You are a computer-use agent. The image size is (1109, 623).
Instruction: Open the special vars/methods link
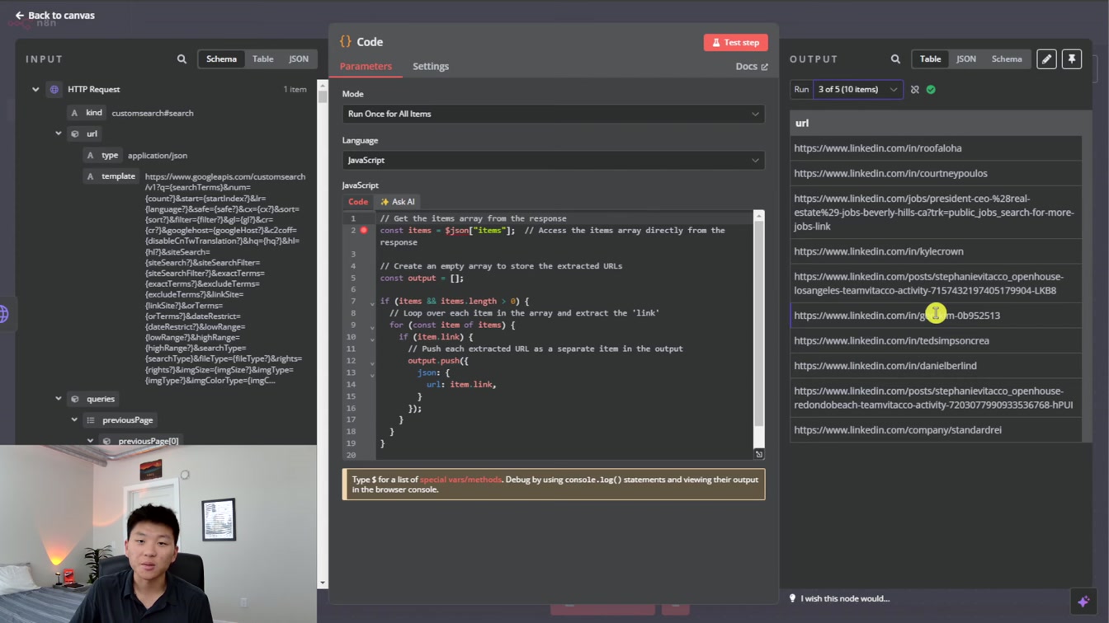click(460, 480)
